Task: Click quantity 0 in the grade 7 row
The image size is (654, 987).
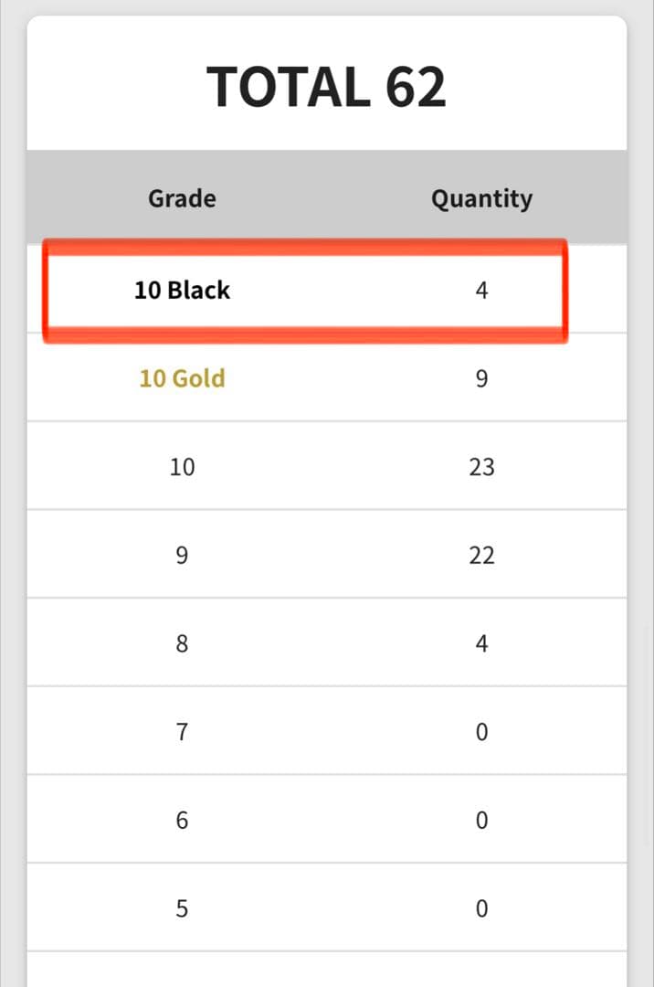Action: (x=481, y=732)
